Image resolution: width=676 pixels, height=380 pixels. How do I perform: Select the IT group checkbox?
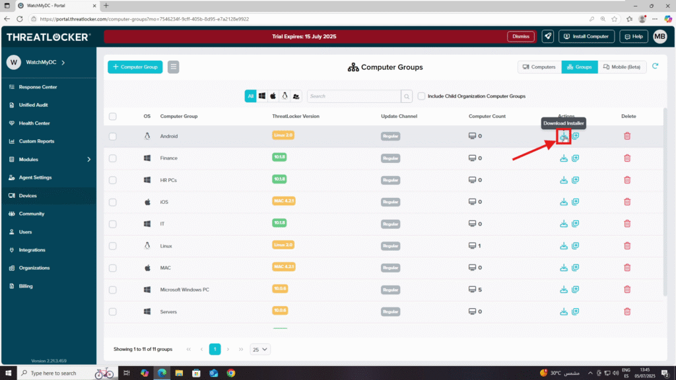coord(112,224)
